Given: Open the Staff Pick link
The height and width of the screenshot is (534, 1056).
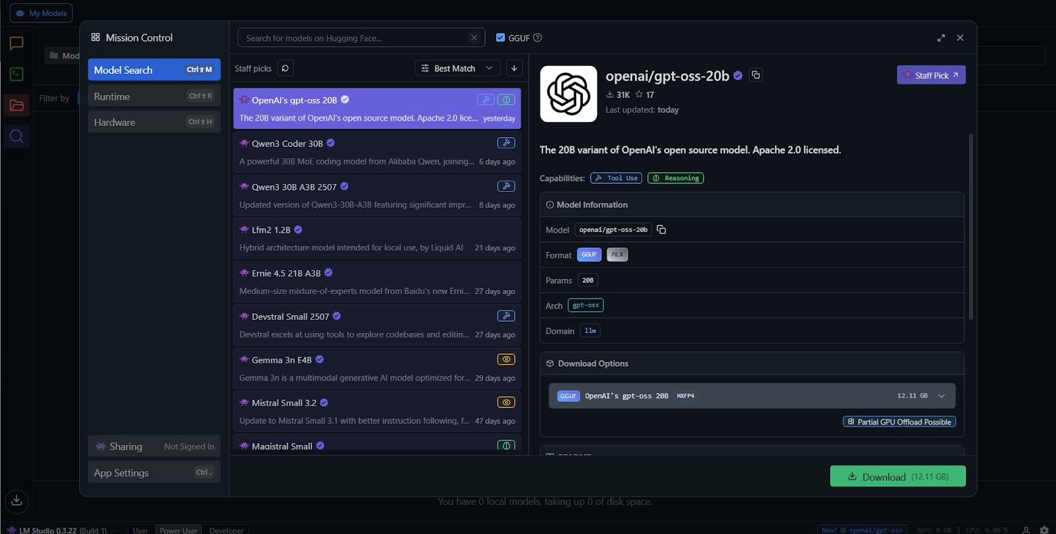Looking at the screenshot, I should point(931,75).
